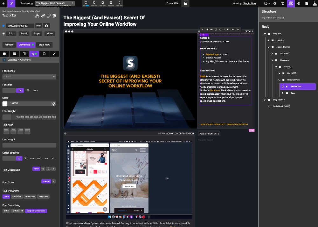Image resolution: width=318 pixels, height=227 pixels.
Task: Set Text Decoration to underline
Action: (43, 169)
